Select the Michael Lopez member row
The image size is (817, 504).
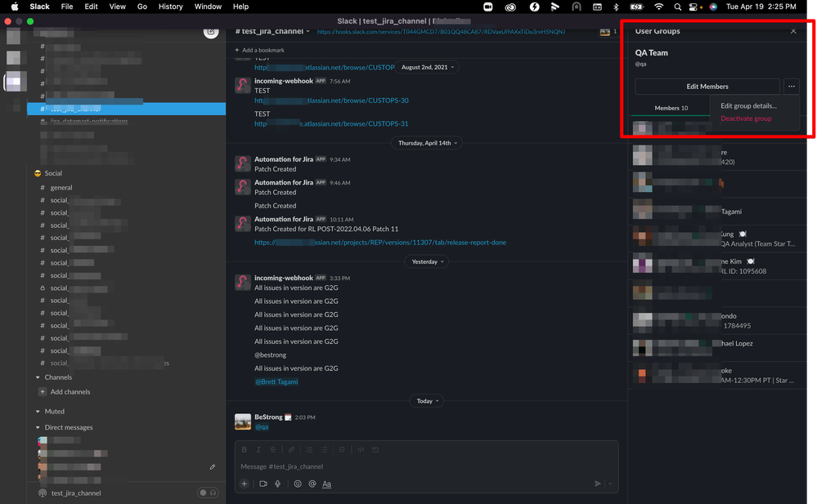[x=717, y=348]
